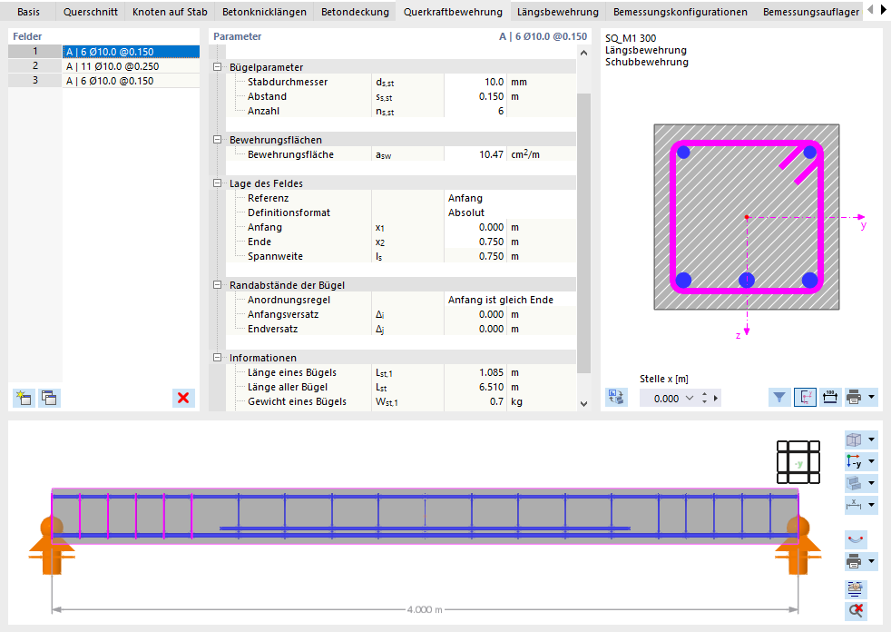The width and height of the screenshot is (891, 632).
Task: Click the parameter panel scrollbar thumb
Action: coord(583,233)
